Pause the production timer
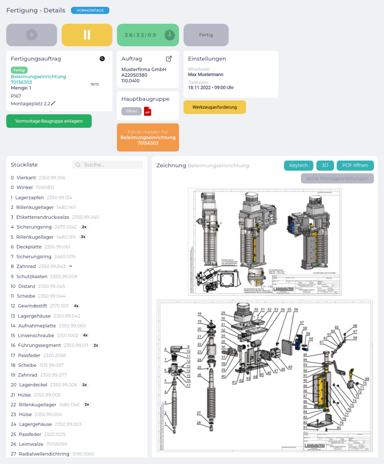 (87, 35)
